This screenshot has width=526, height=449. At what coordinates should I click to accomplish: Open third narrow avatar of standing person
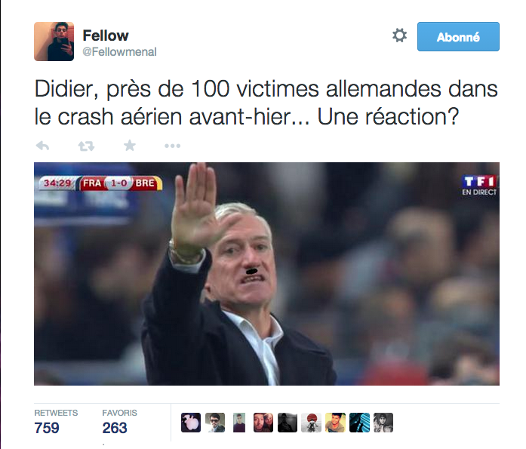click(x=239, y=423)
